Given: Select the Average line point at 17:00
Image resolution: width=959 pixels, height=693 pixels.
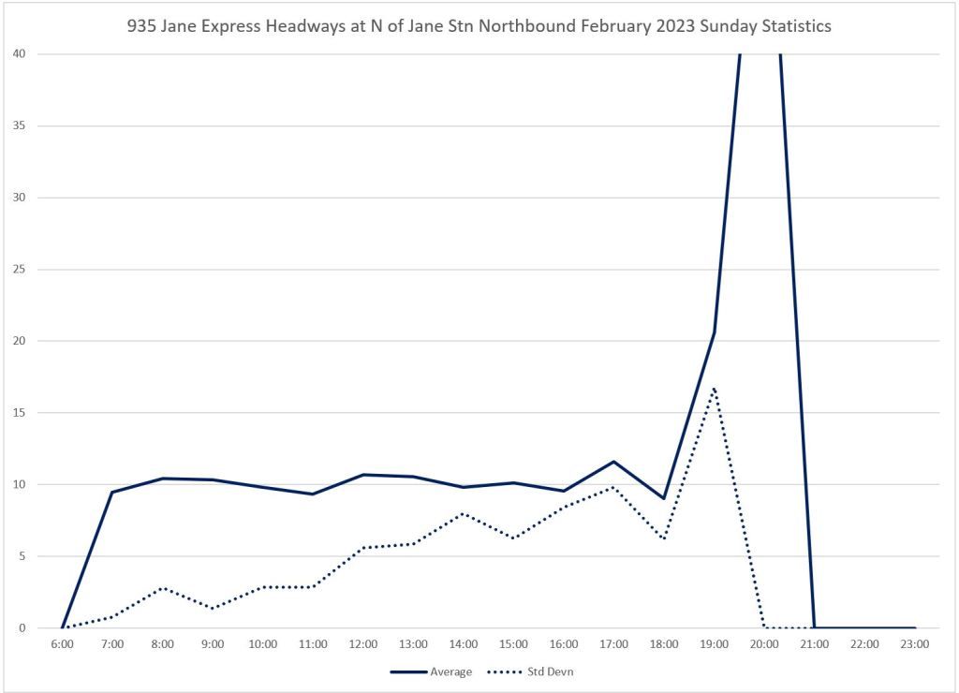Looking at the screenshot, I should pyautogui.click(x=614, y=462).
